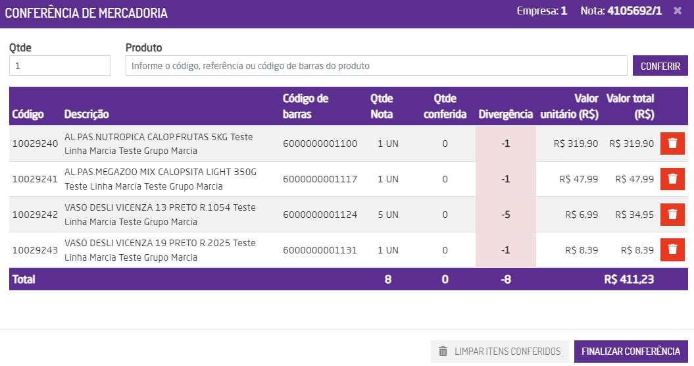Delete the row for product 10029243
Viewport: 694px width, 366px height.
[672, 250]
